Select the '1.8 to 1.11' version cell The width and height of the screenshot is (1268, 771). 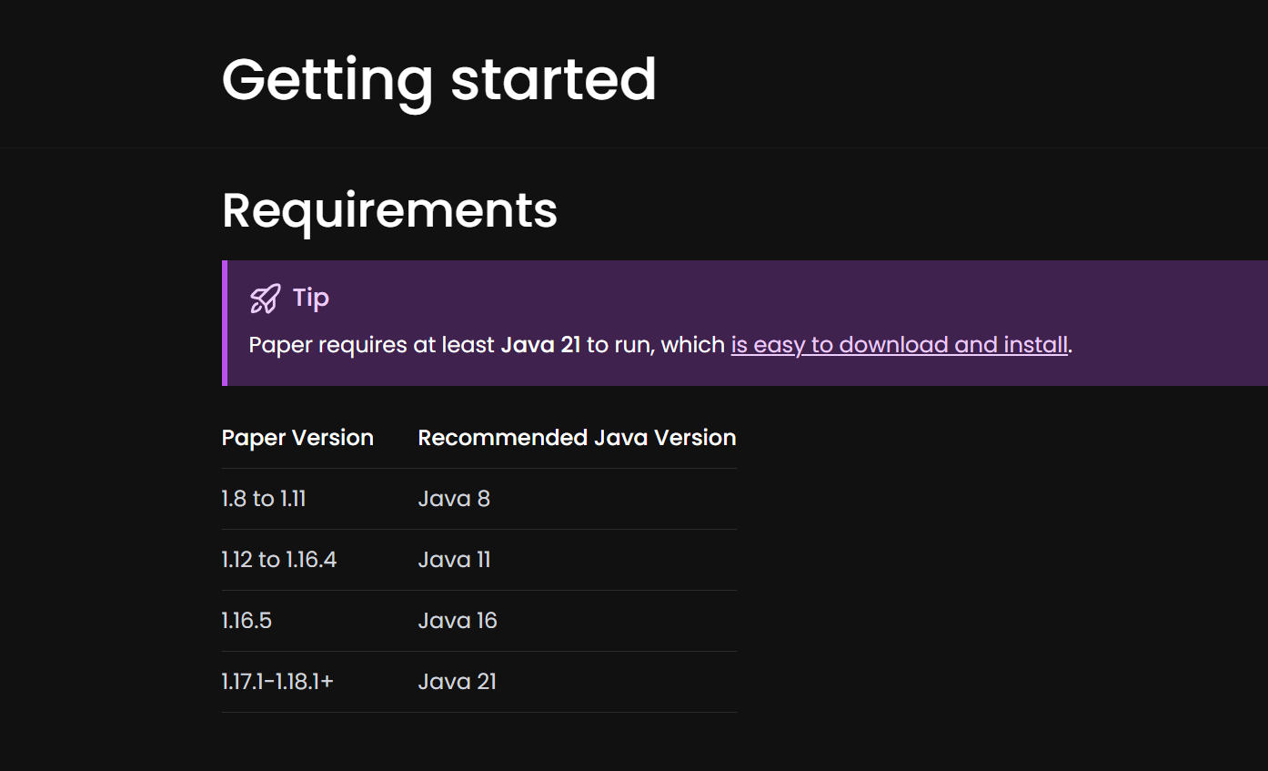264,499
